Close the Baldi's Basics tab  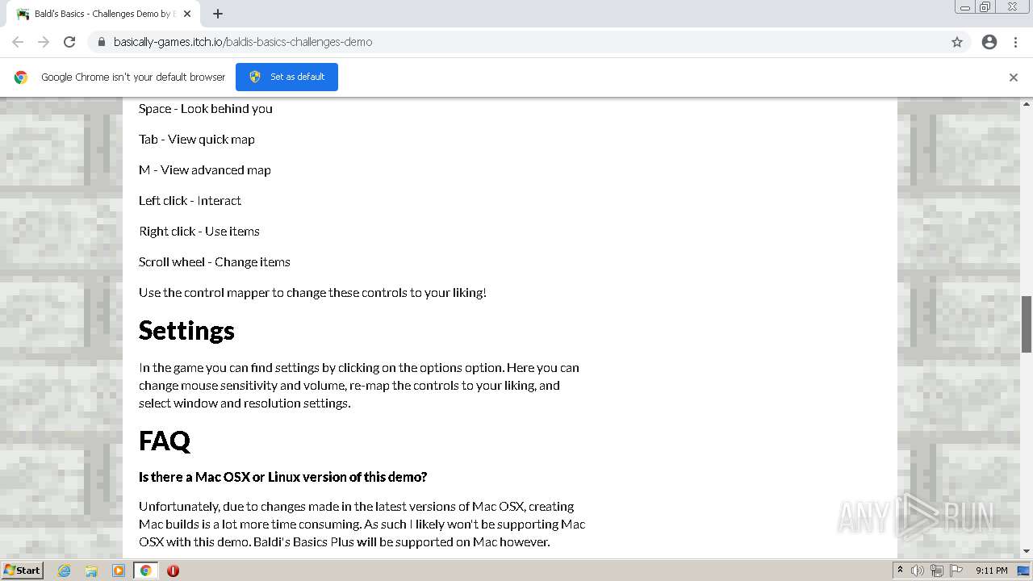(x=187, y=14)
